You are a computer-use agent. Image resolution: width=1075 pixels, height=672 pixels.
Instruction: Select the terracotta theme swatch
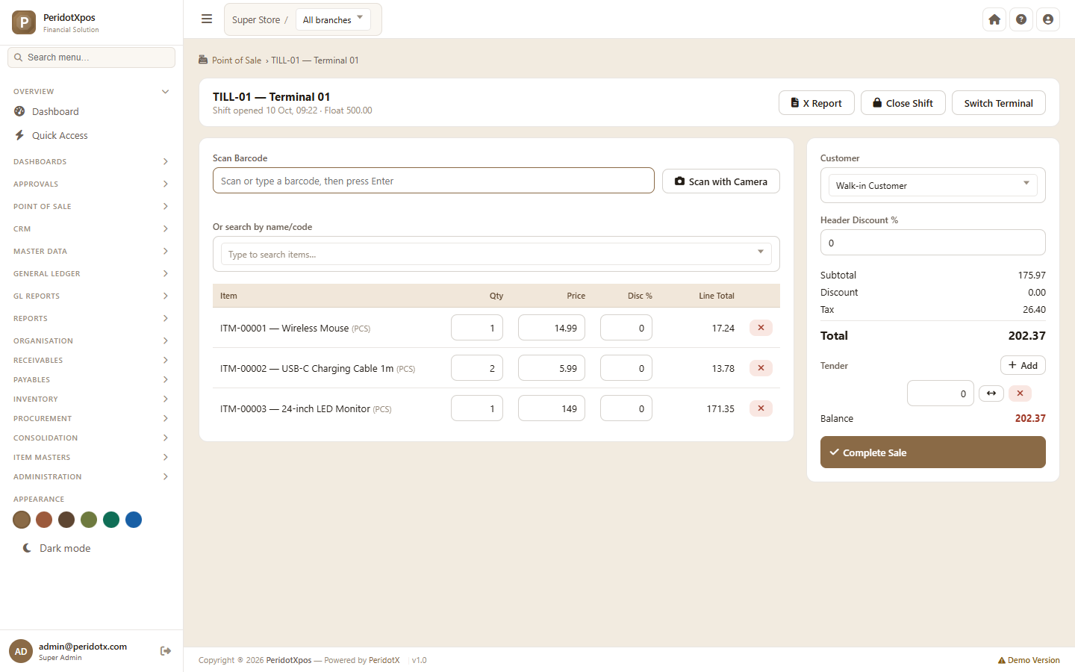pyautogui.click(x=44, y=520)
